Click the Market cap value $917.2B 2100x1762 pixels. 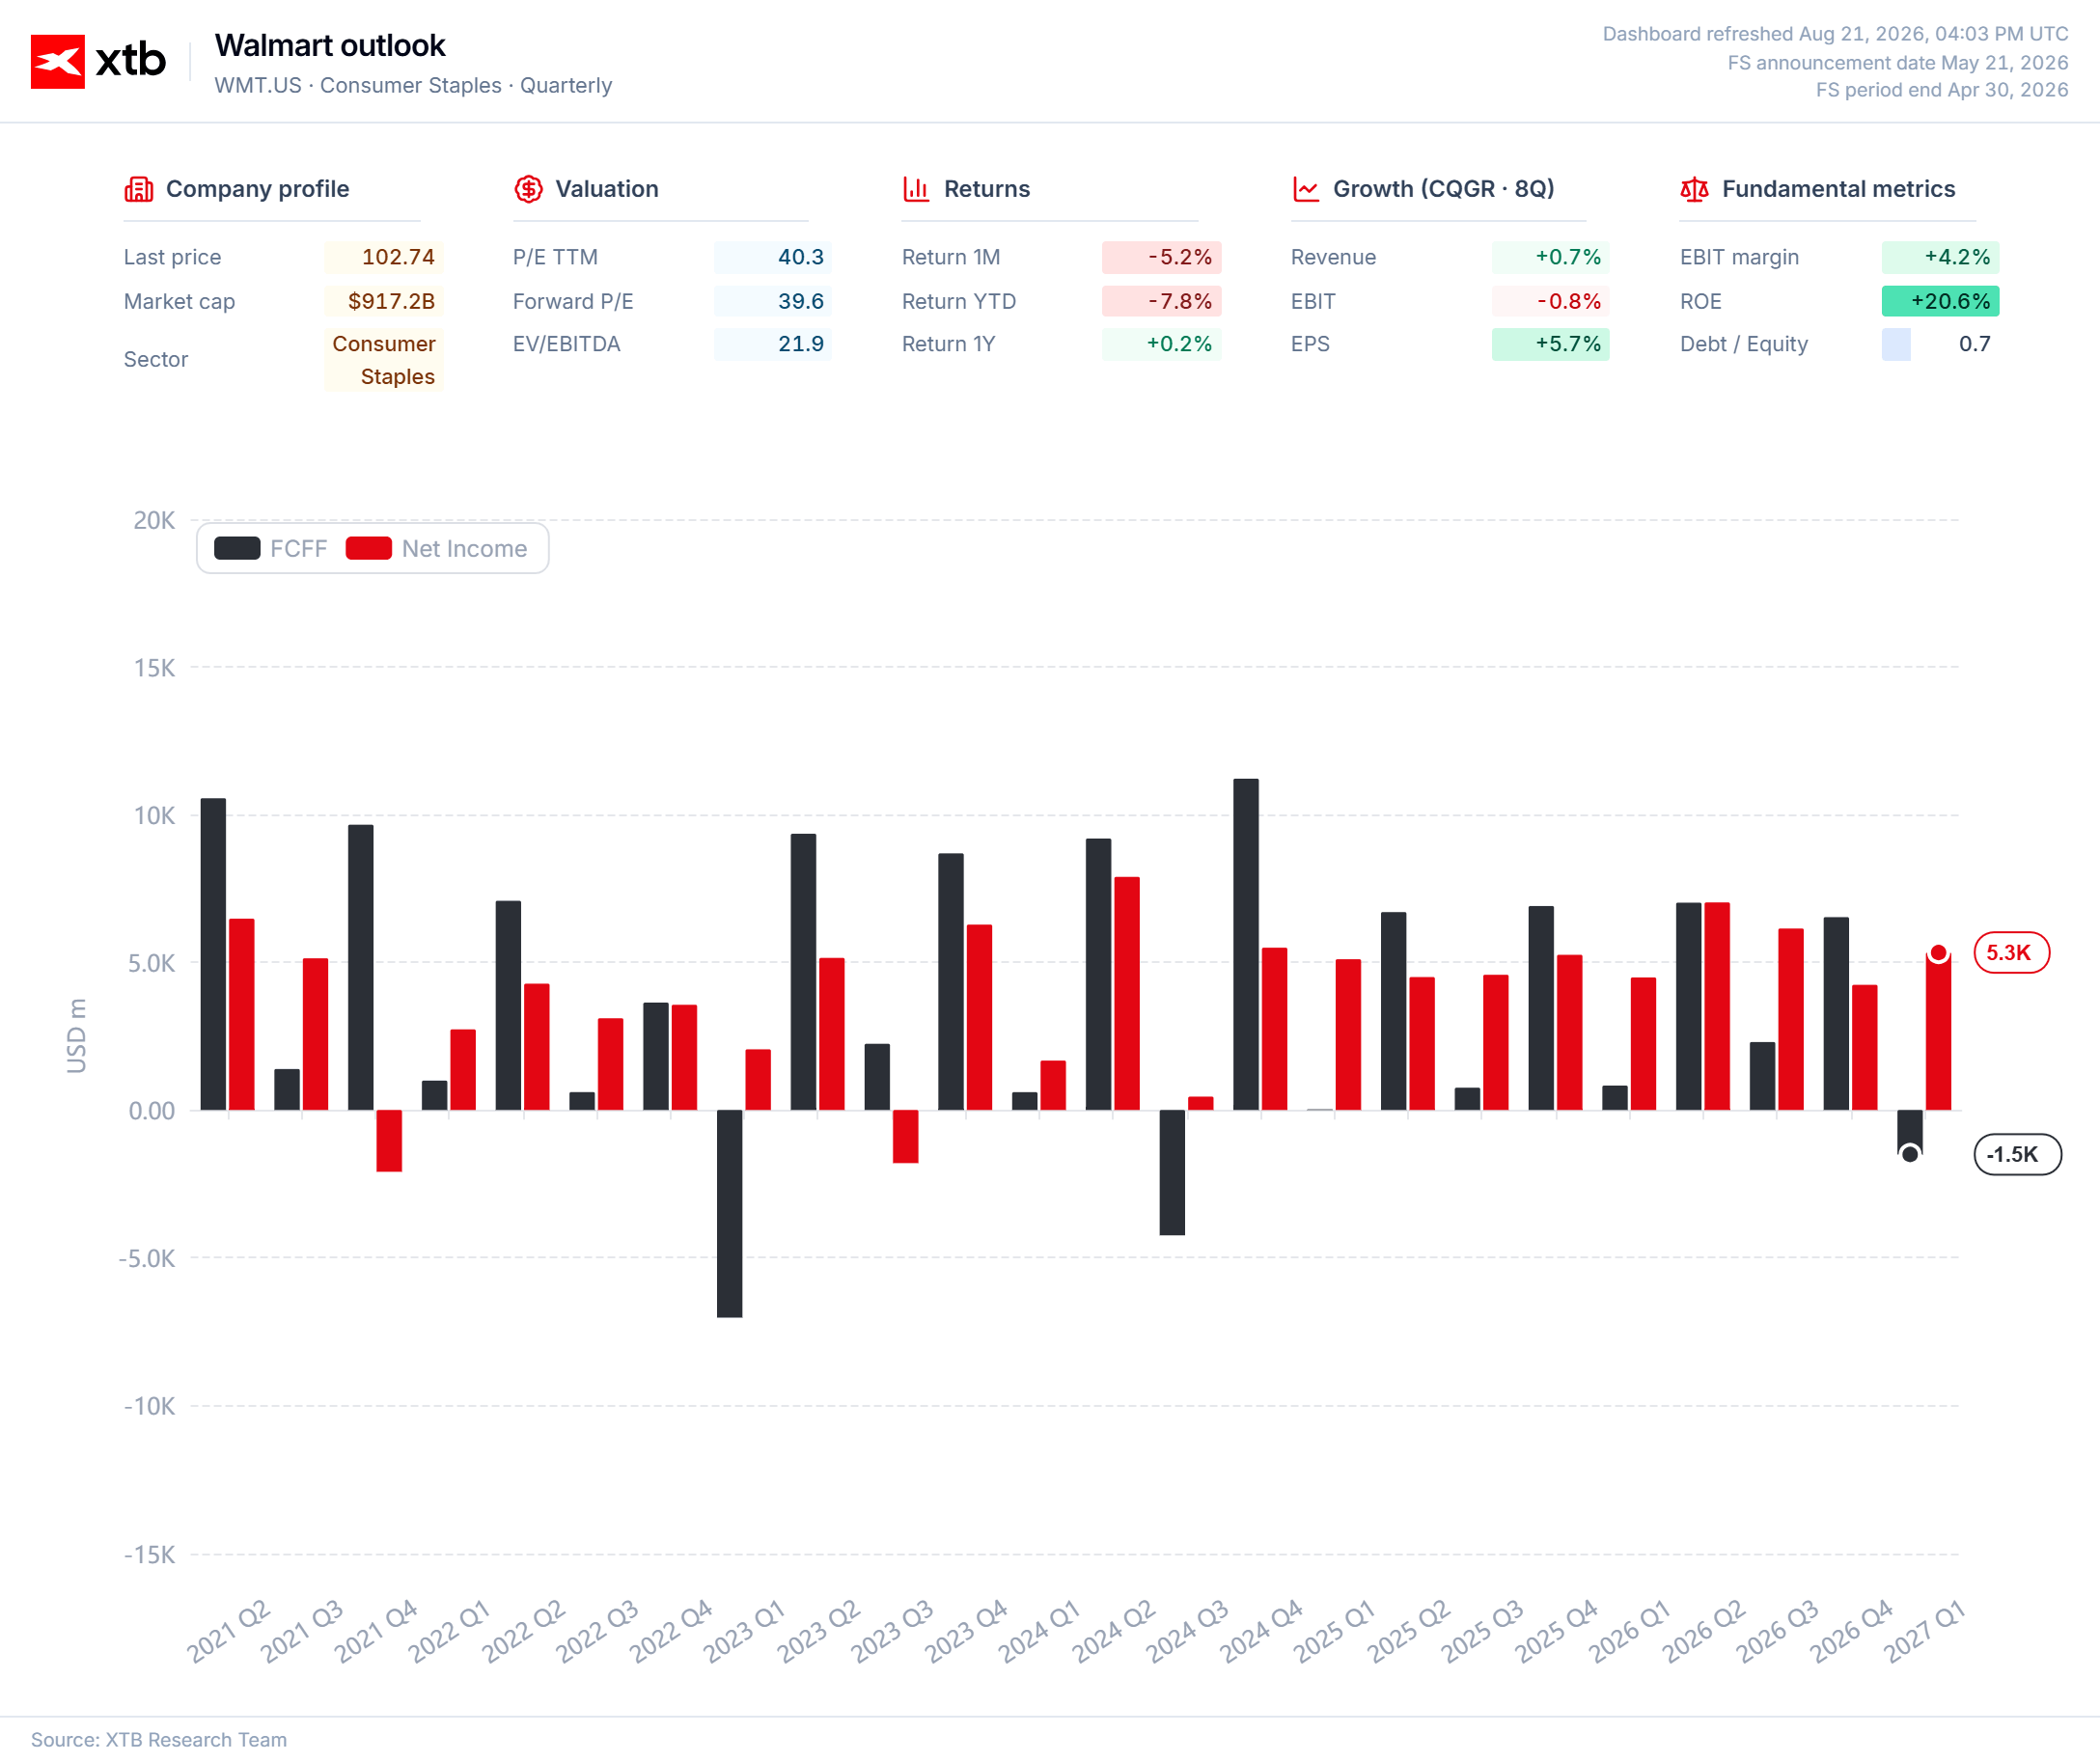pyautogui.click(x=383, y=301)
